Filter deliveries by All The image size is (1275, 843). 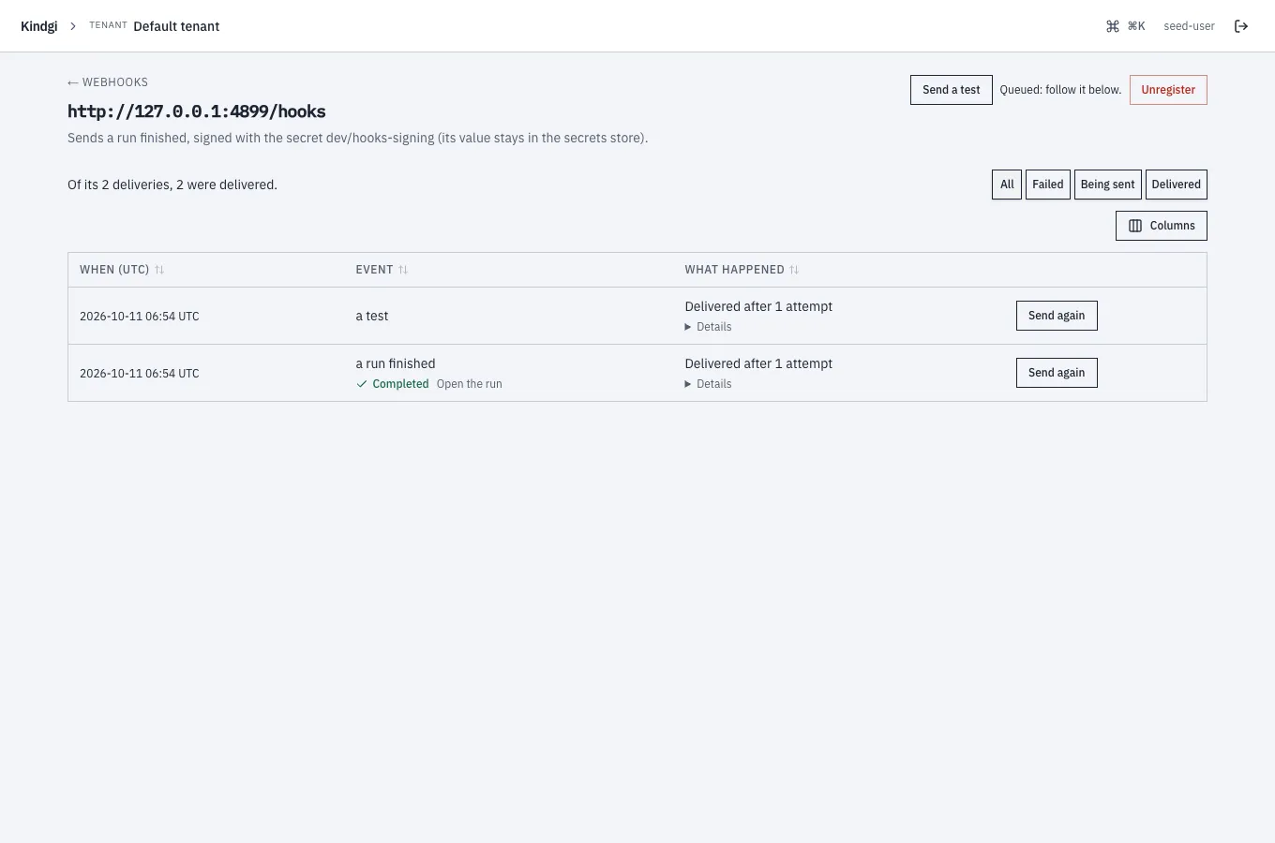[1007, 185]
